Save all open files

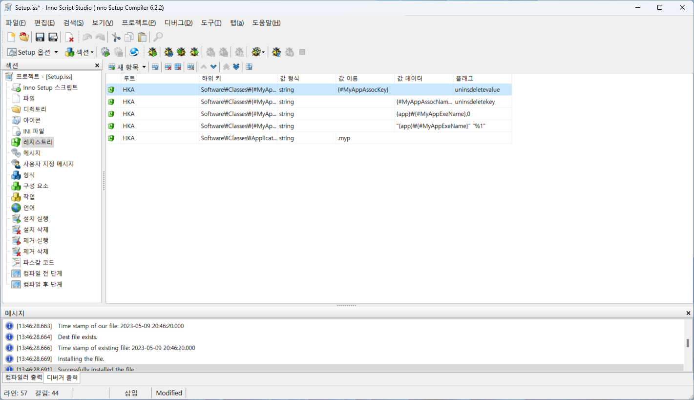coord(53,37)
